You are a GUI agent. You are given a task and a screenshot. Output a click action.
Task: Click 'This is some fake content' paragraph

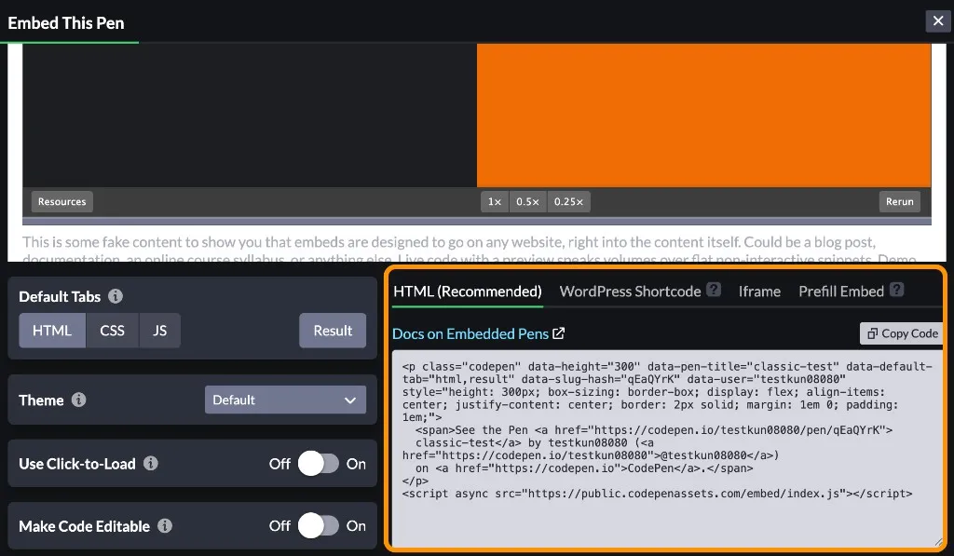pos(470,250)
